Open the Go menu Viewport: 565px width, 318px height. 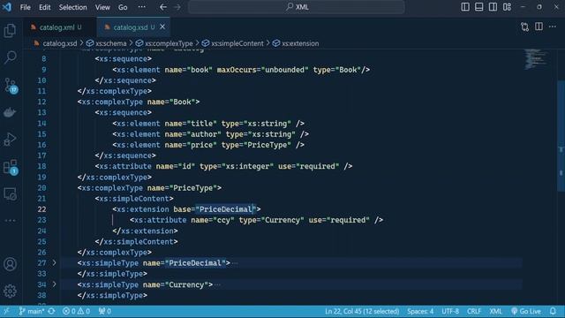coord(123,7)
